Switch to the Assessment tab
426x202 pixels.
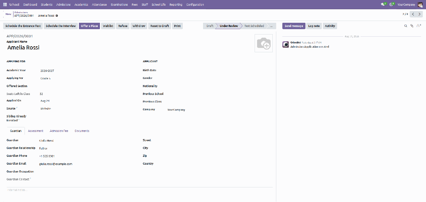36,131
